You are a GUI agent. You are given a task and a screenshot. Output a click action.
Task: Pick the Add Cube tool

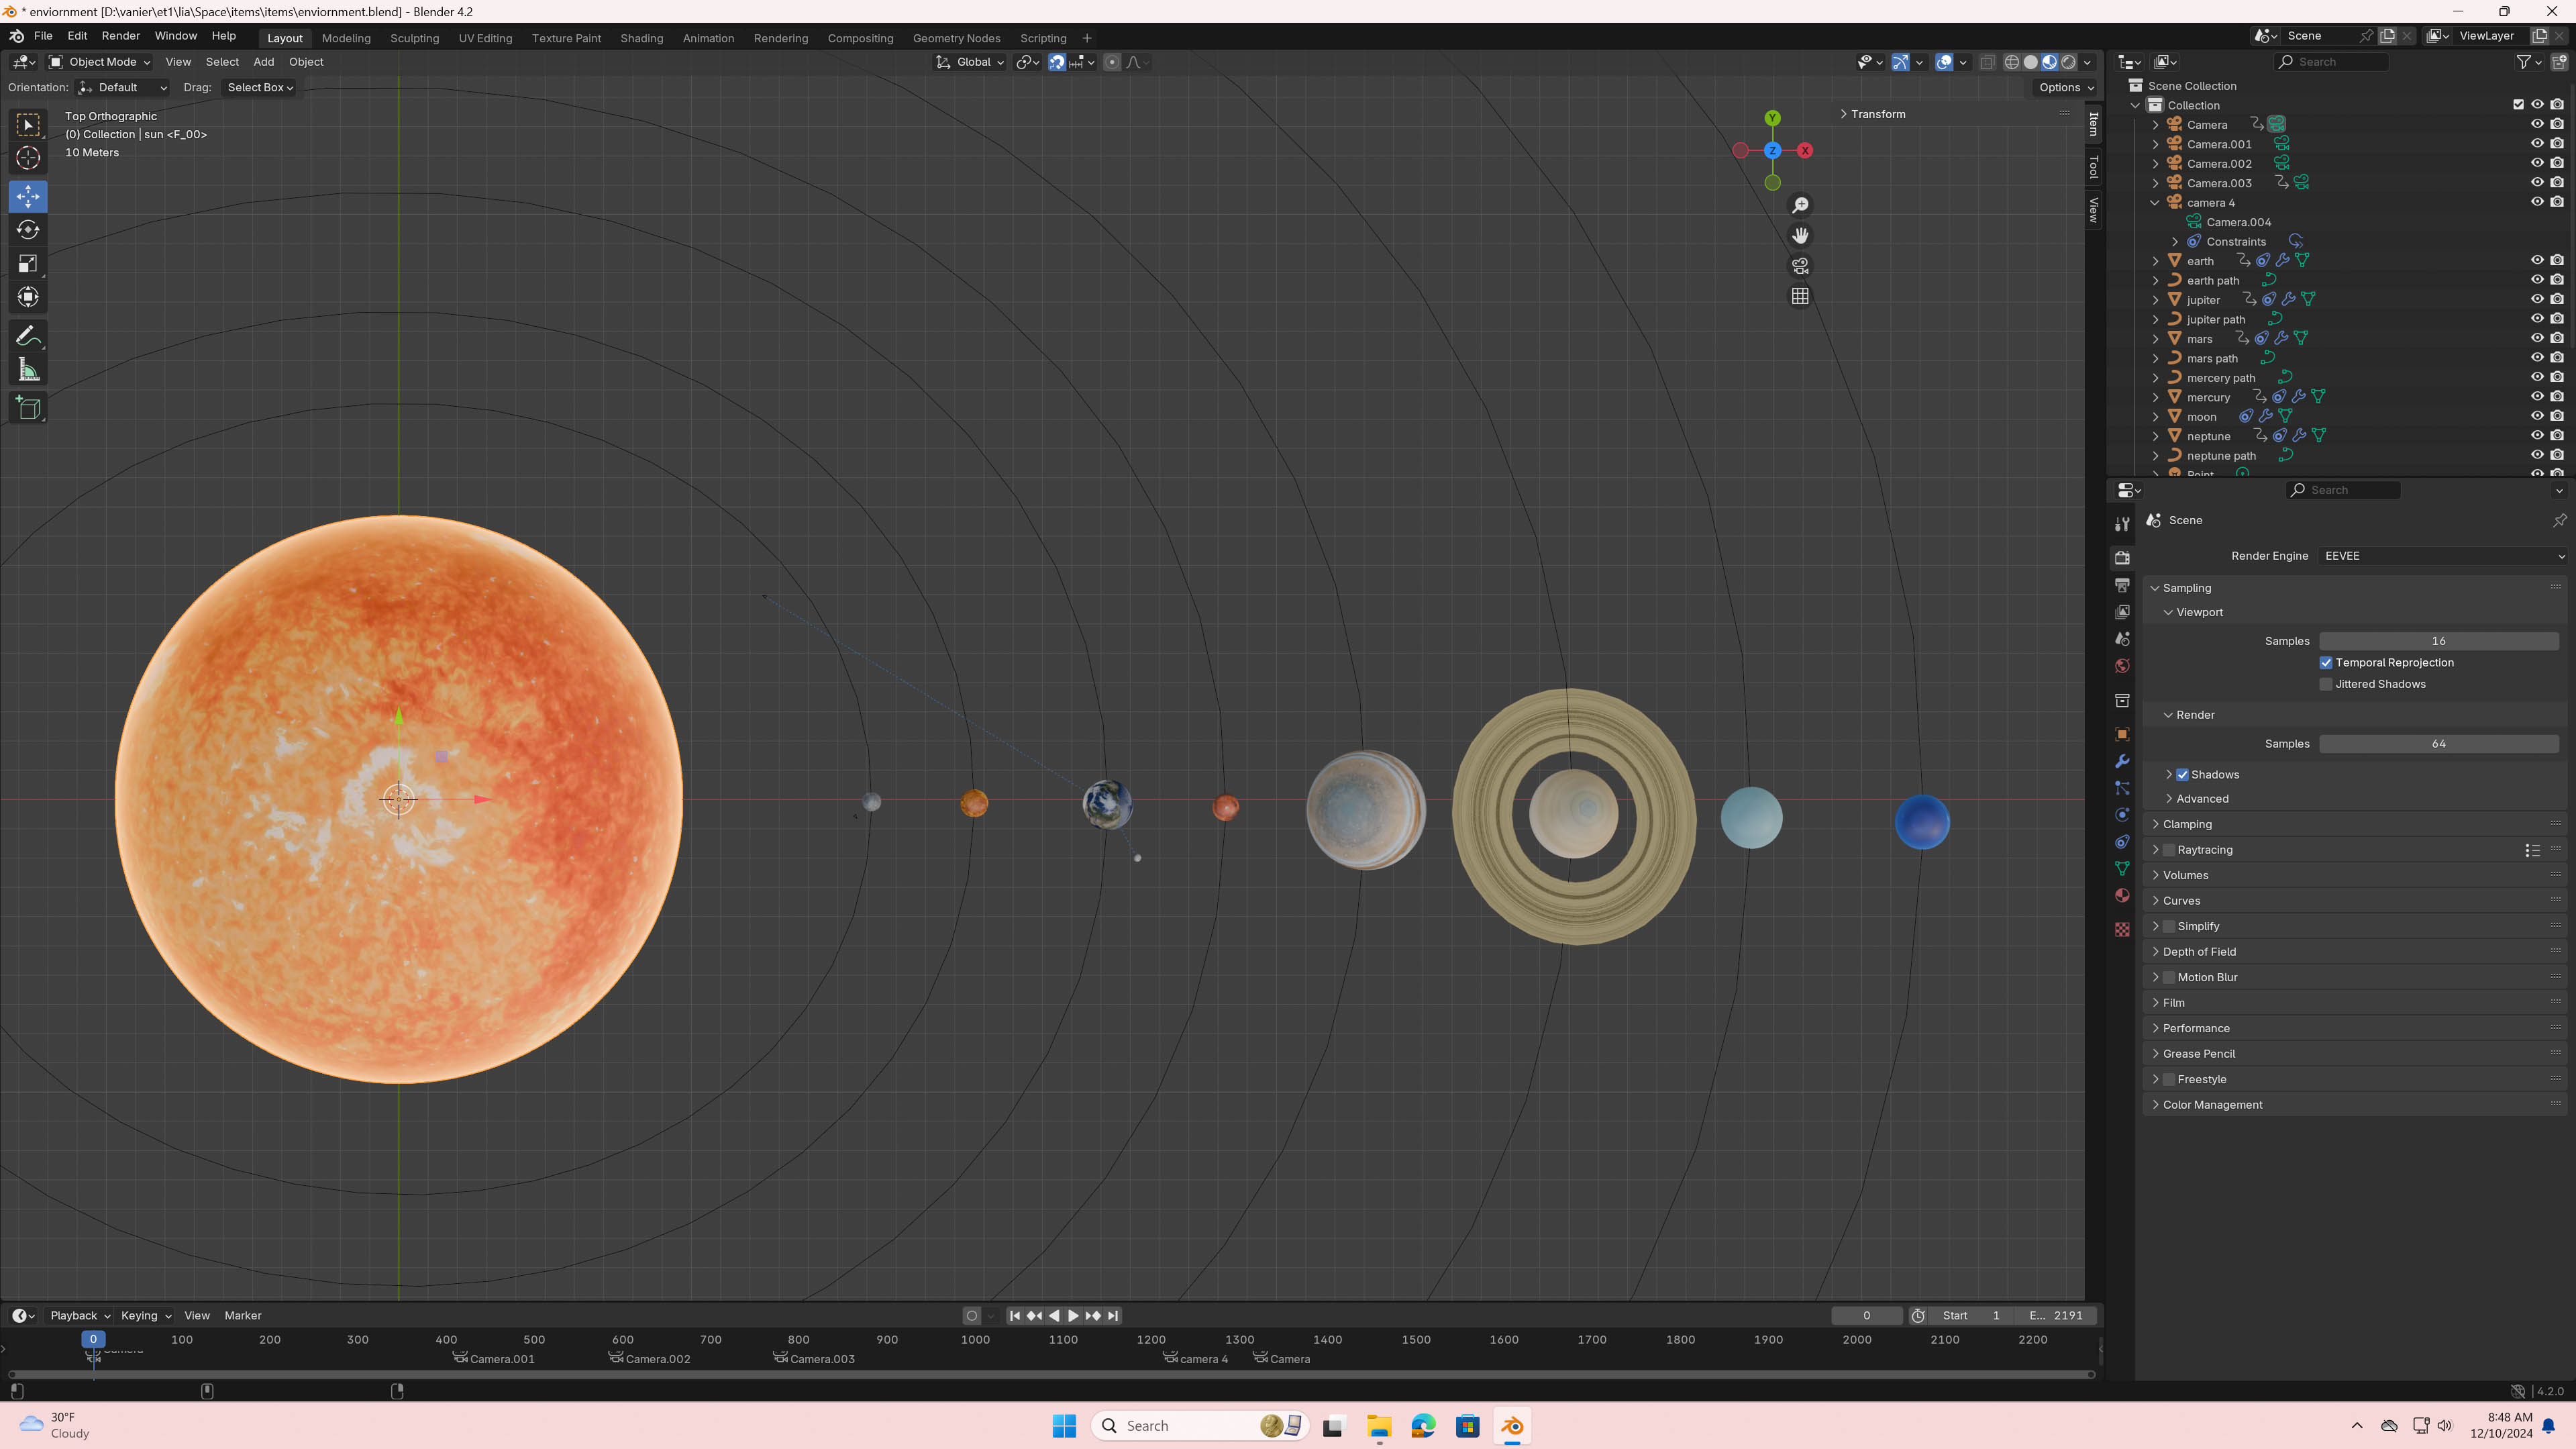tap(28, 408)
